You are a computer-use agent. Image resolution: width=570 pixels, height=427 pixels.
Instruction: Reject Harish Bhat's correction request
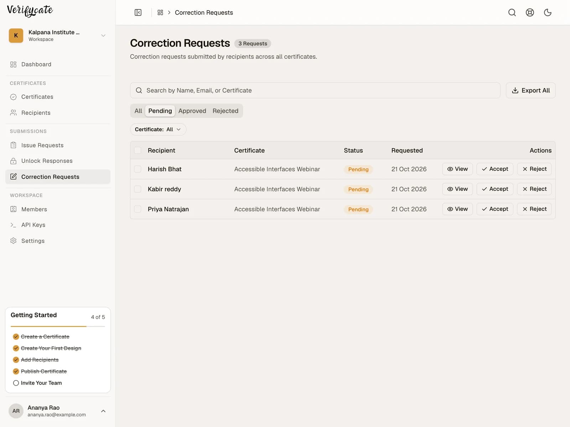[534, 169]
